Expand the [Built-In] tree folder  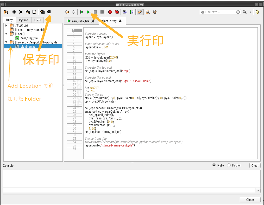[6, 25]
